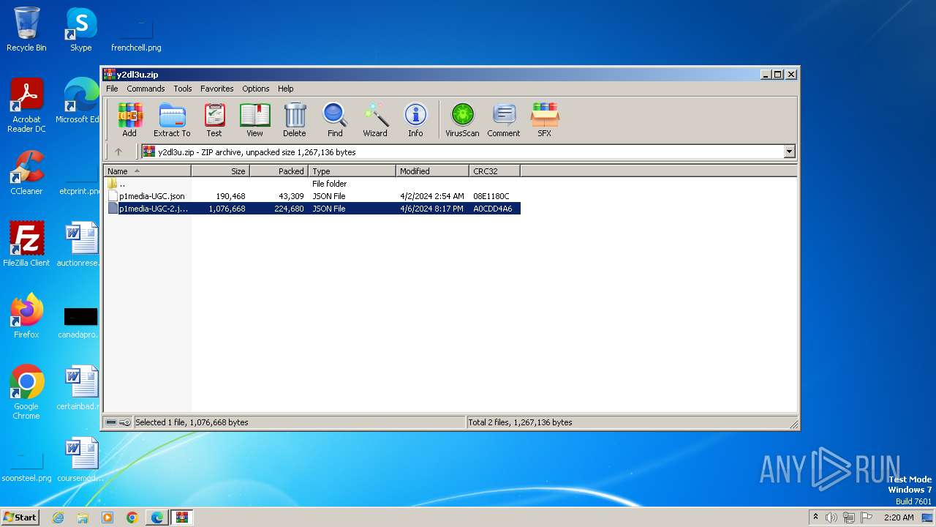This screenshot has width=936, height=527.
Task: Open the Commands menu
Action: [x=146, y=89]
